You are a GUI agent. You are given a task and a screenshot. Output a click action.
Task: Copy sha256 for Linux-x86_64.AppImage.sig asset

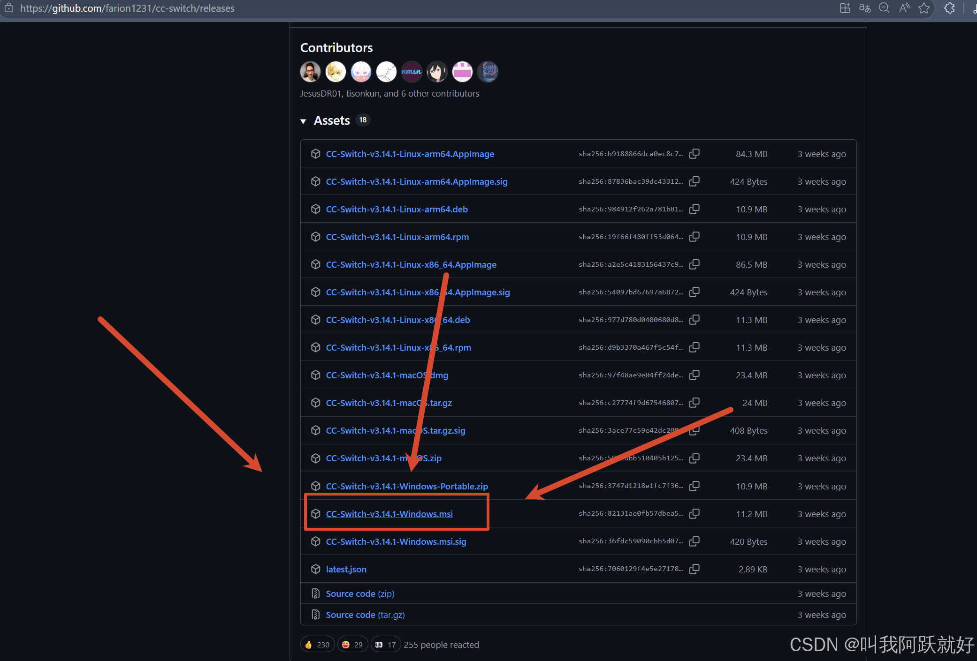click(x=695, y=292)
